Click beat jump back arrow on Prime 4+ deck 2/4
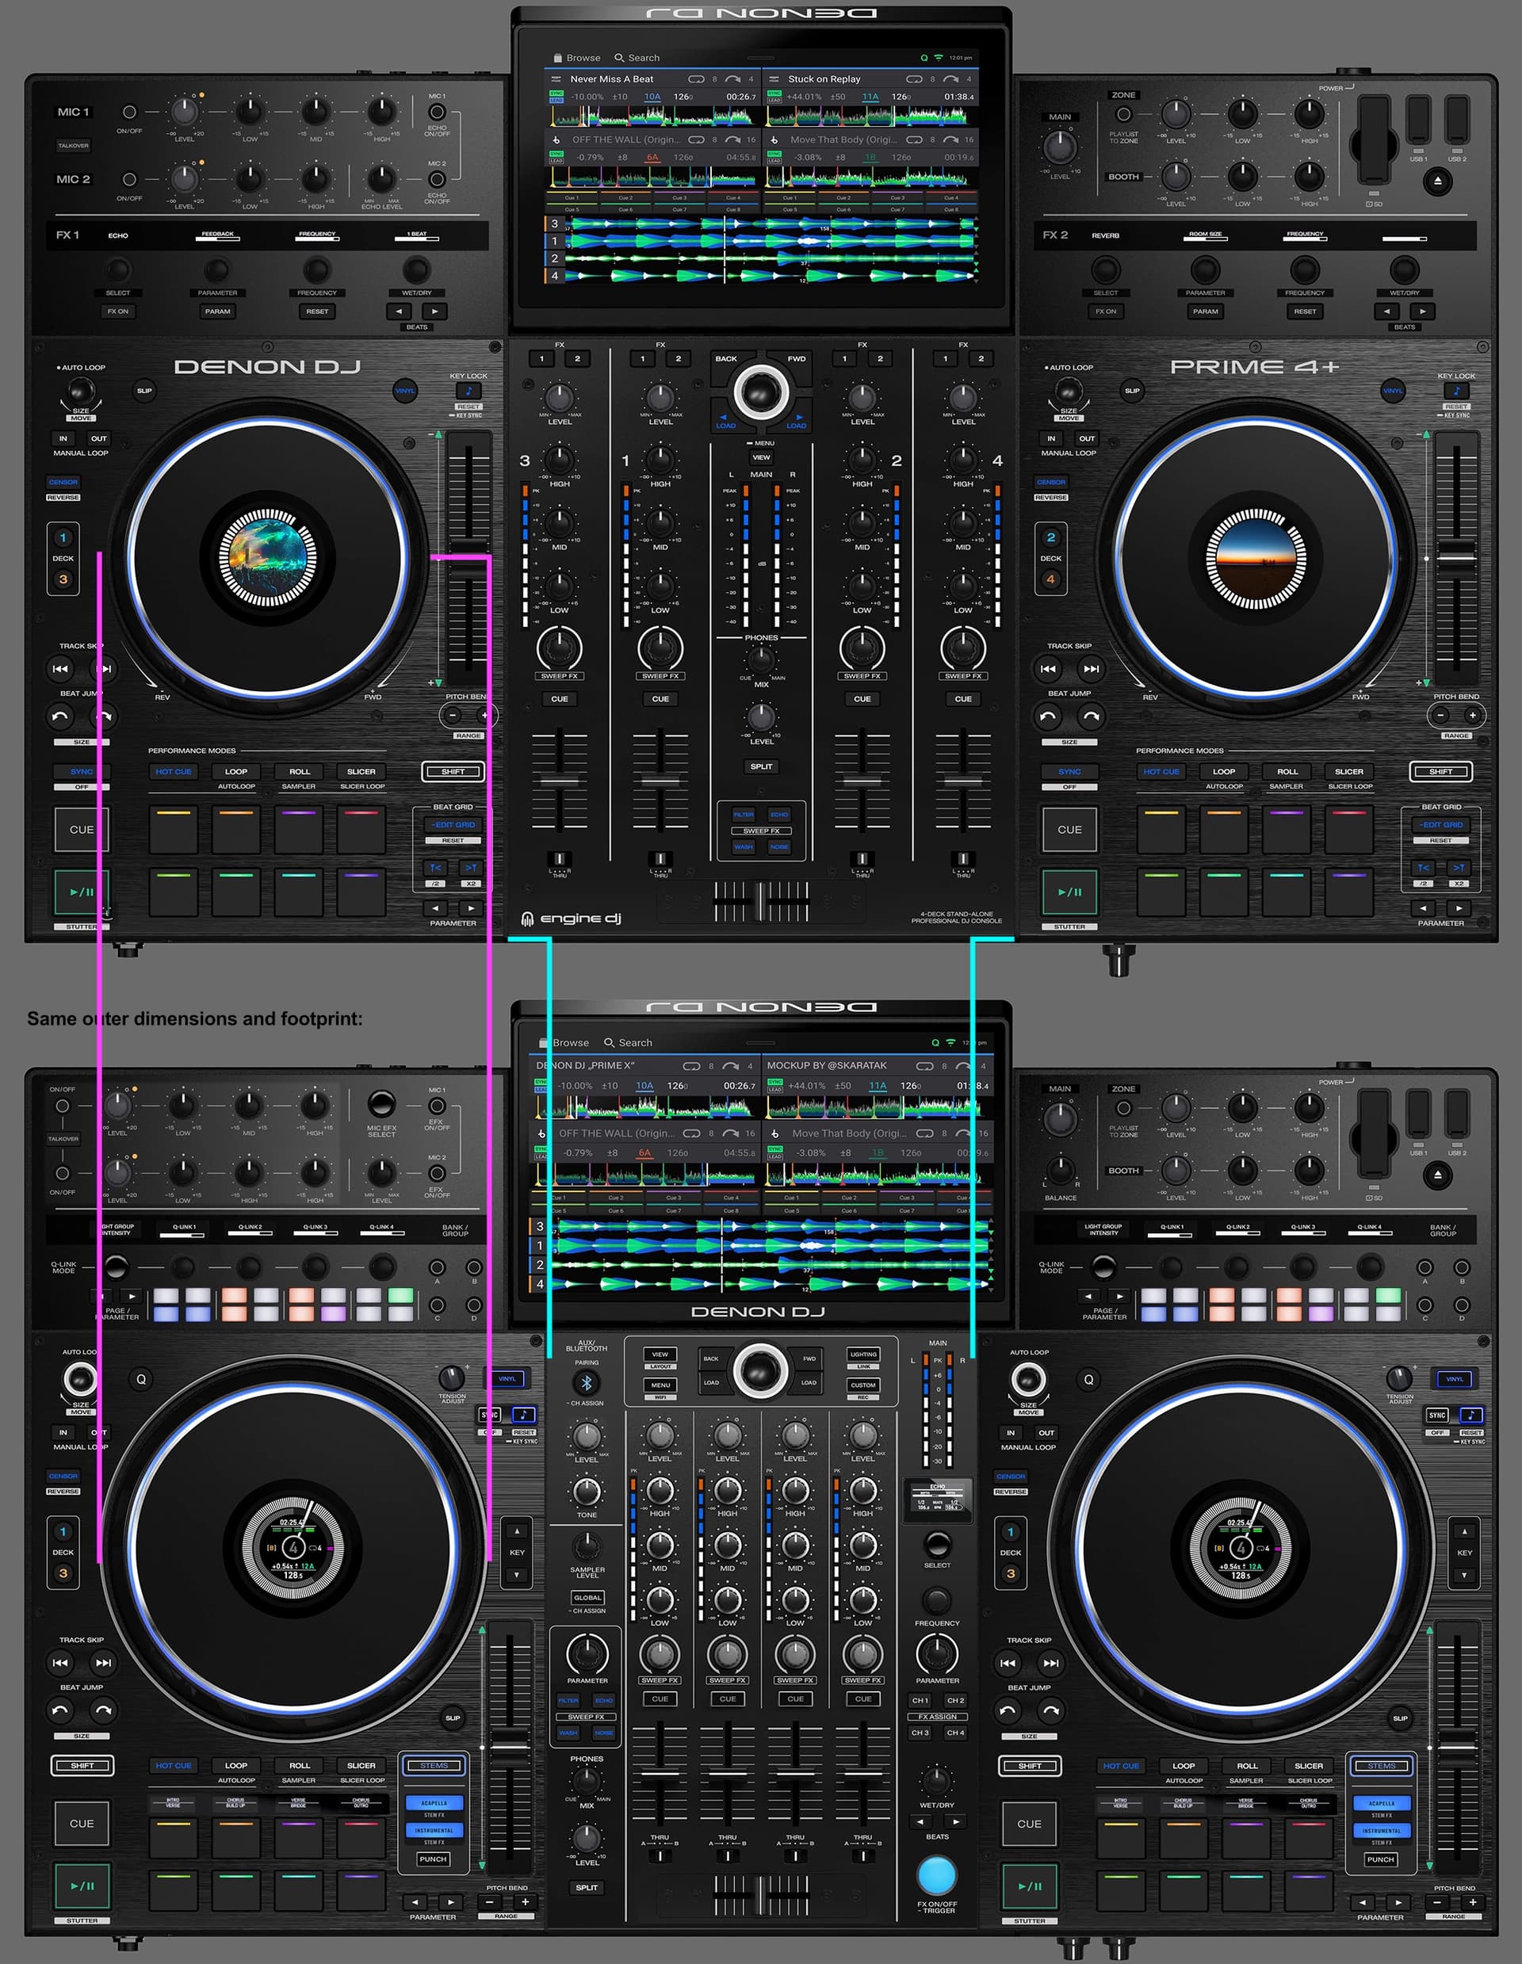This screenshot has height=1964, width=1522. 1048,716
